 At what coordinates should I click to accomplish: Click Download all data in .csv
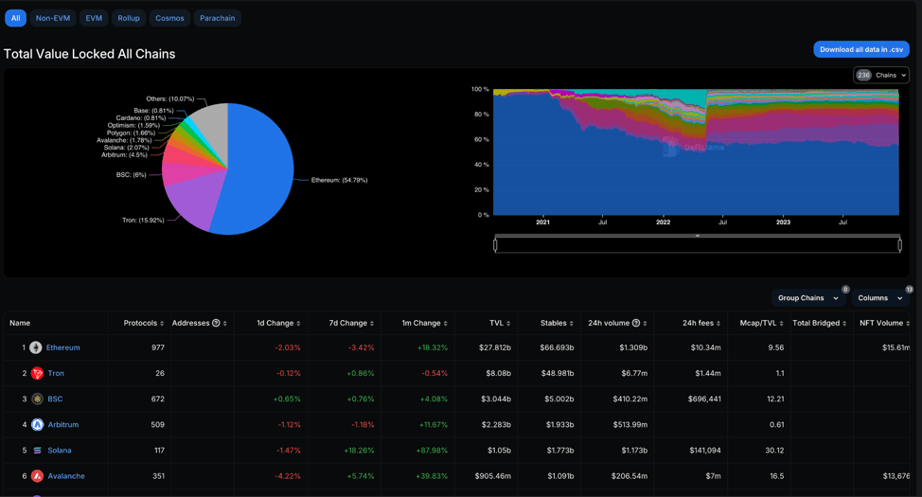point(860,49)
